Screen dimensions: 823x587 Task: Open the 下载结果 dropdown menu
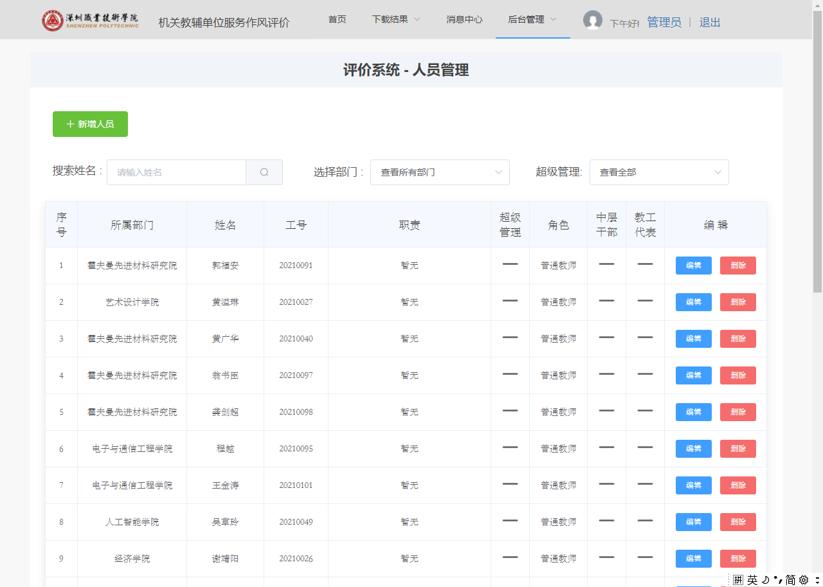click(396, 19)
